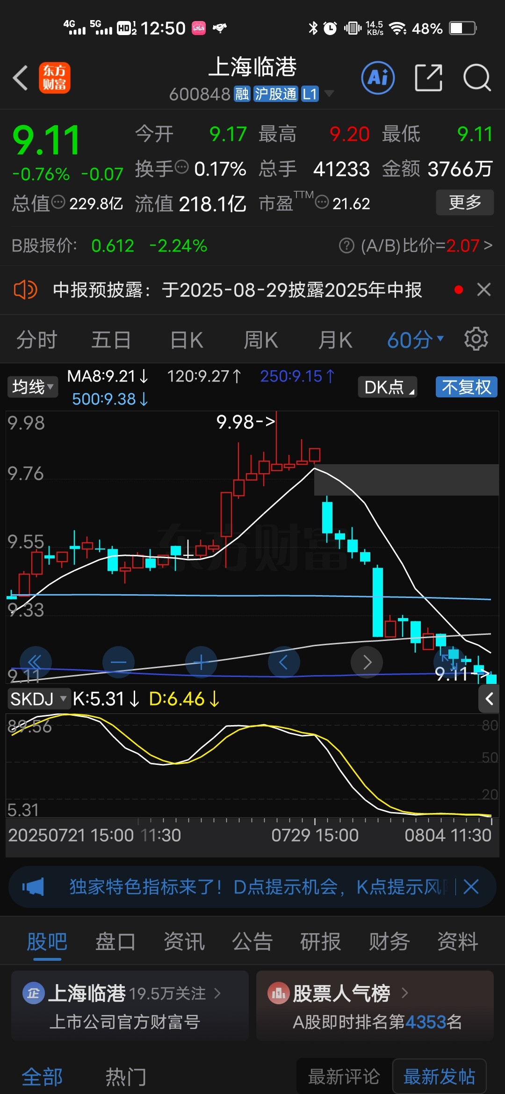Screen dimensions: 505x1094
Task: Tap the D:6.46 indicator value
Action: tap(184, 699)
